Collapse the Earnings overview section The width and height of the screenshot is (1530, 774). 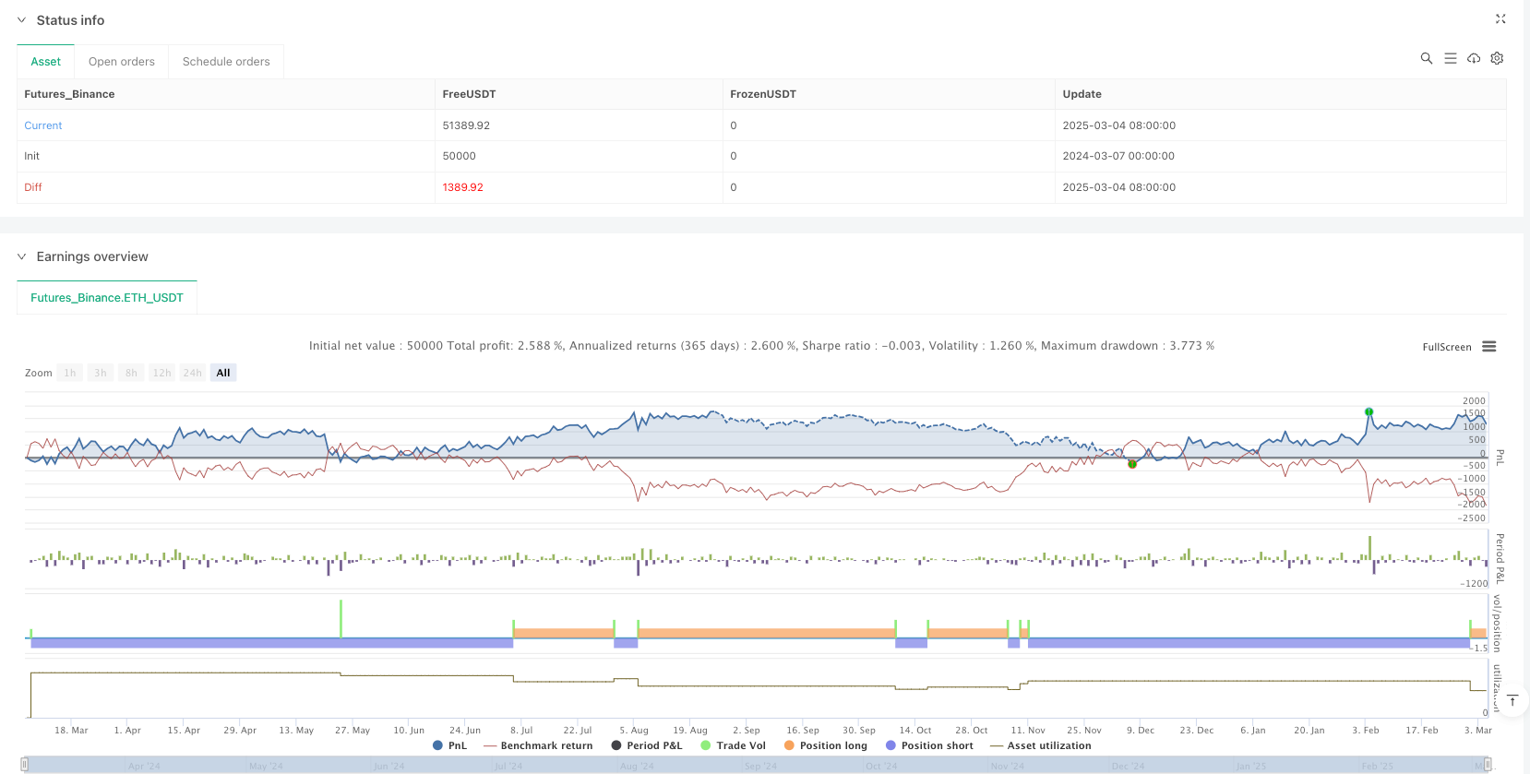[21, 256]
